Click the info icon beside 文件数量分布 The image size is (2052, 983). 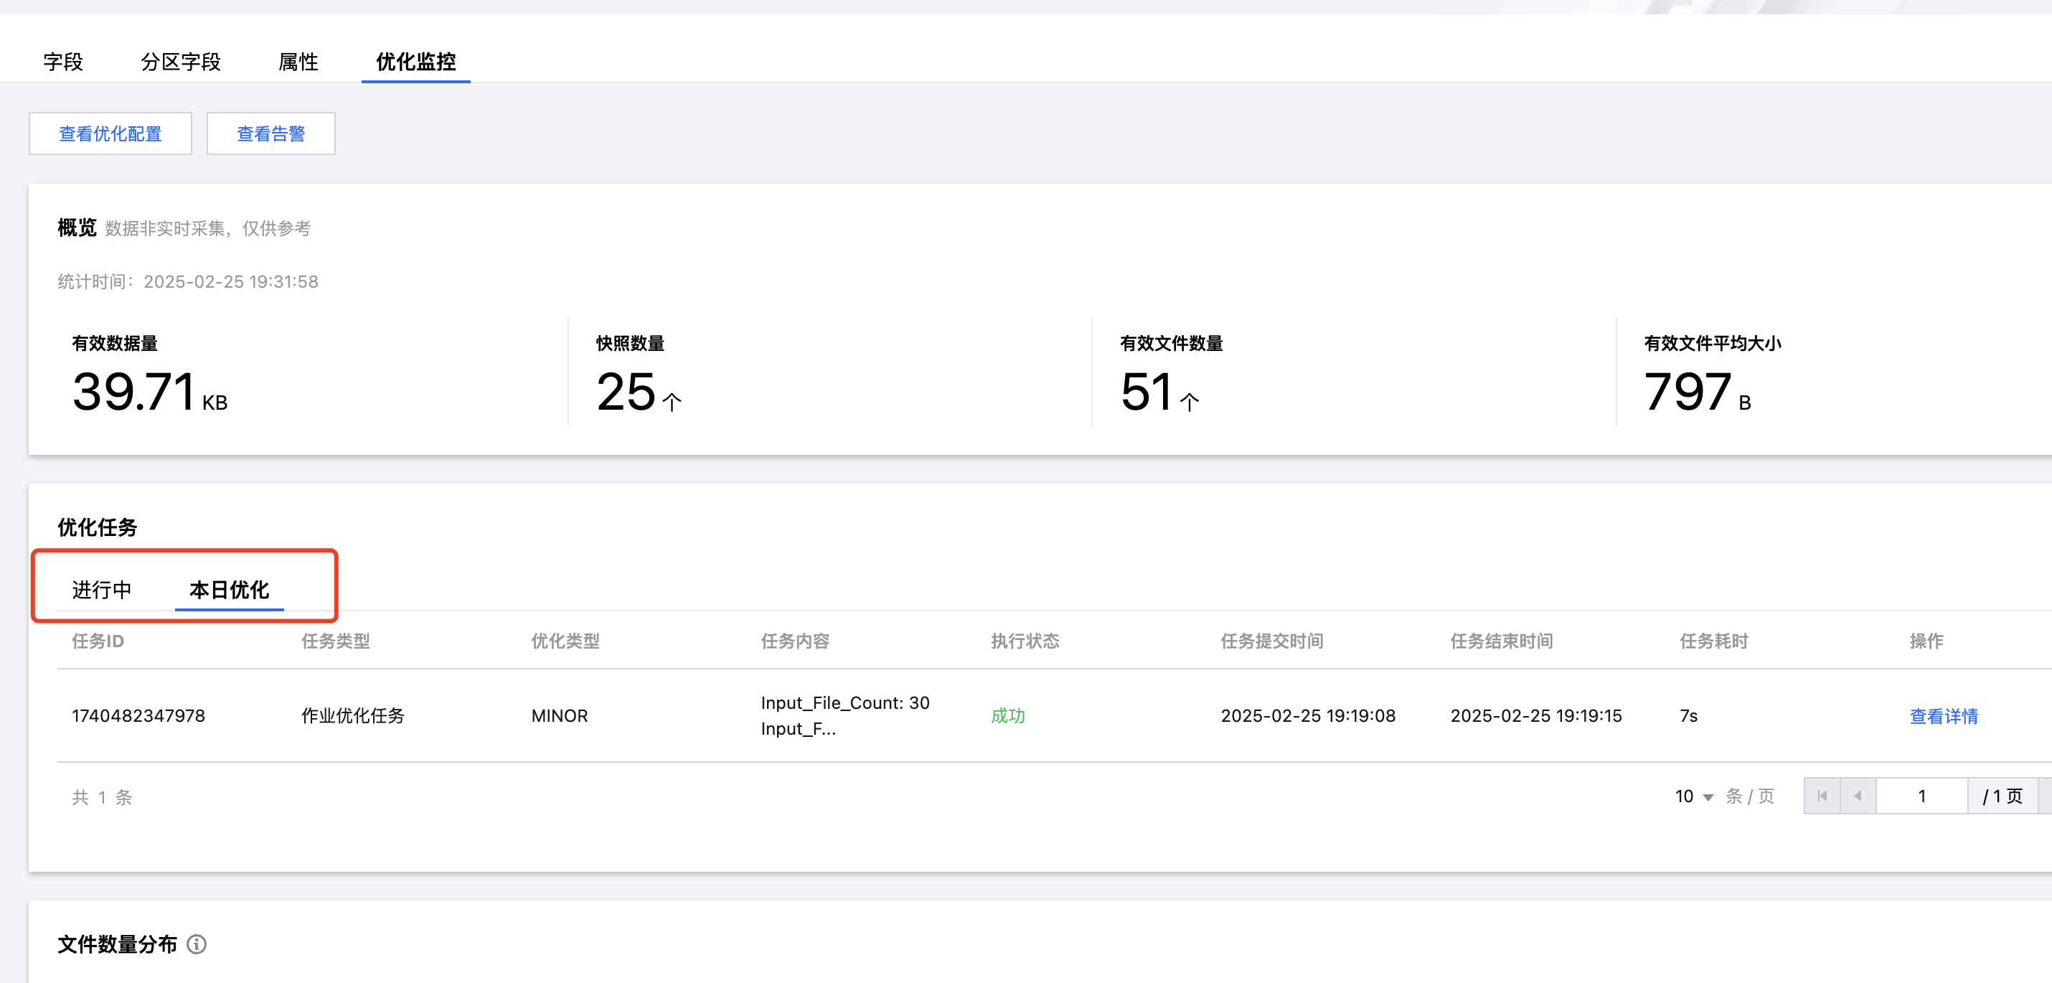pos(197,944)
